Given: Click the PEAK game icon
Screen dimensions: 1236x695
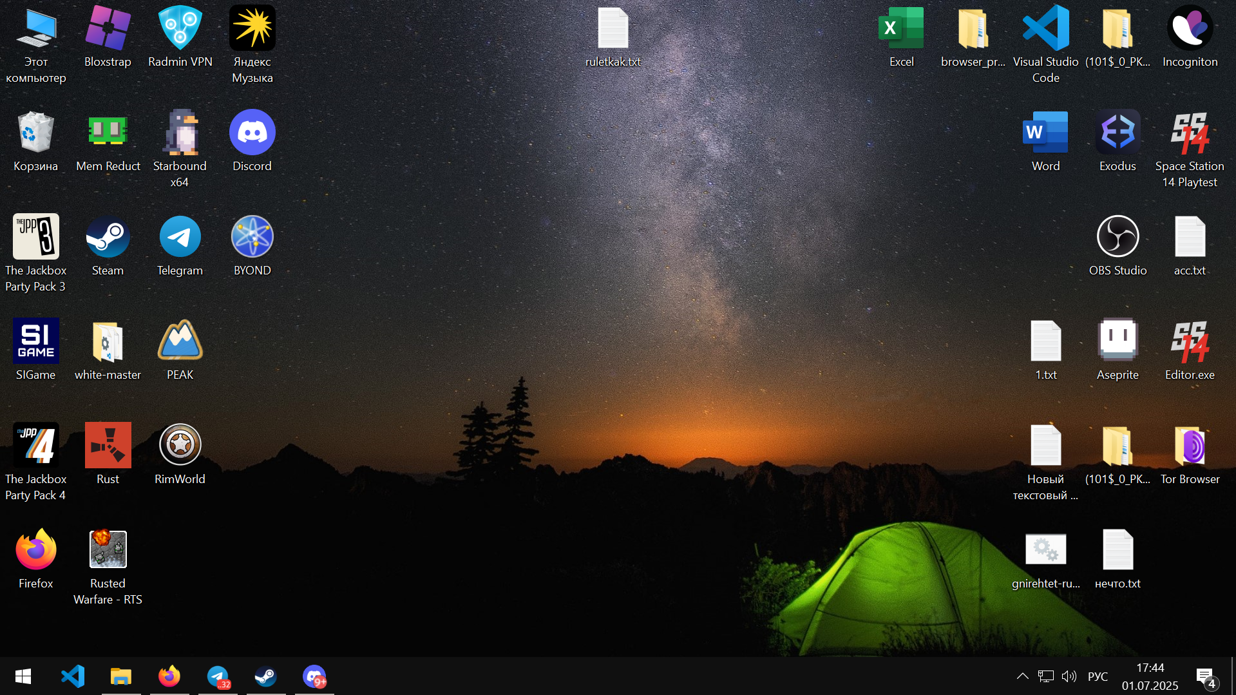Looking at the screenshot, I should pos(180,350).
